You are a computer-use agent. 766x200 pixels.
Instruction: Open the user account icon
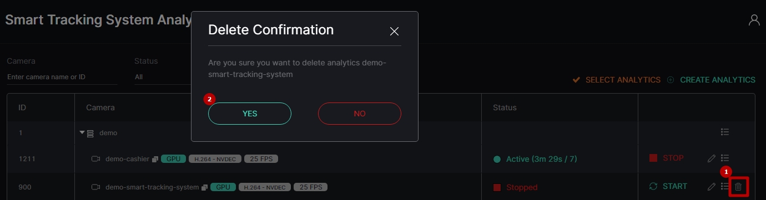click(x=754, y=20)
